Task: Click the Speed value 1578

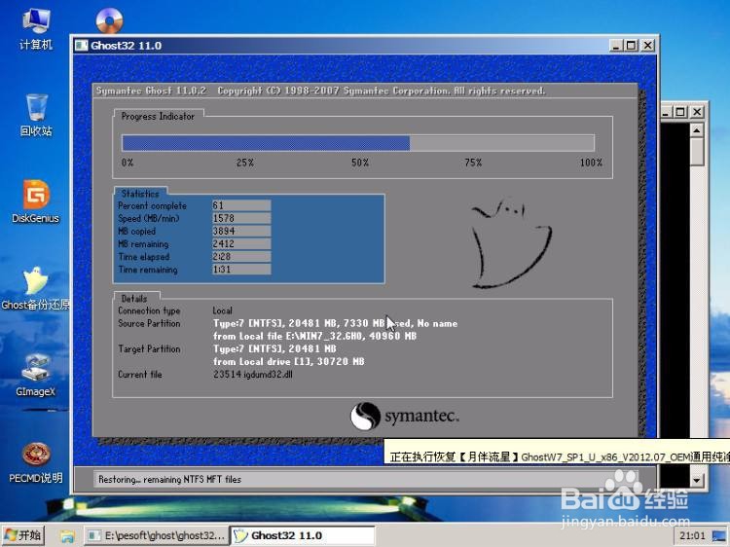Action: [241, 218]
